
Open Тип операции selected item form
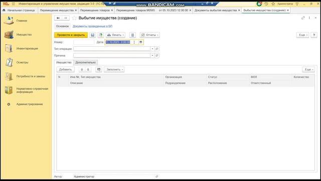click(157, 49)
